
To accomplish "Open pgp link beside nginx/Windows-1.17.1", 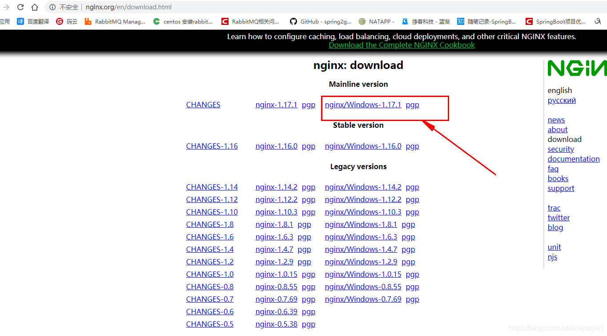I will [x=412, y=105].
